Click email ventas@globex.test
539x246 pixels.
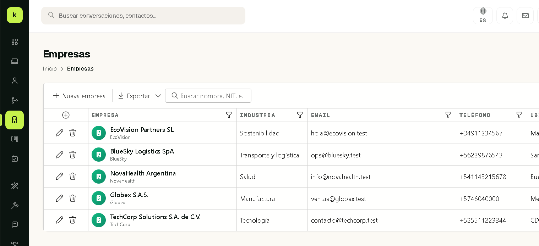click(338, 199)
